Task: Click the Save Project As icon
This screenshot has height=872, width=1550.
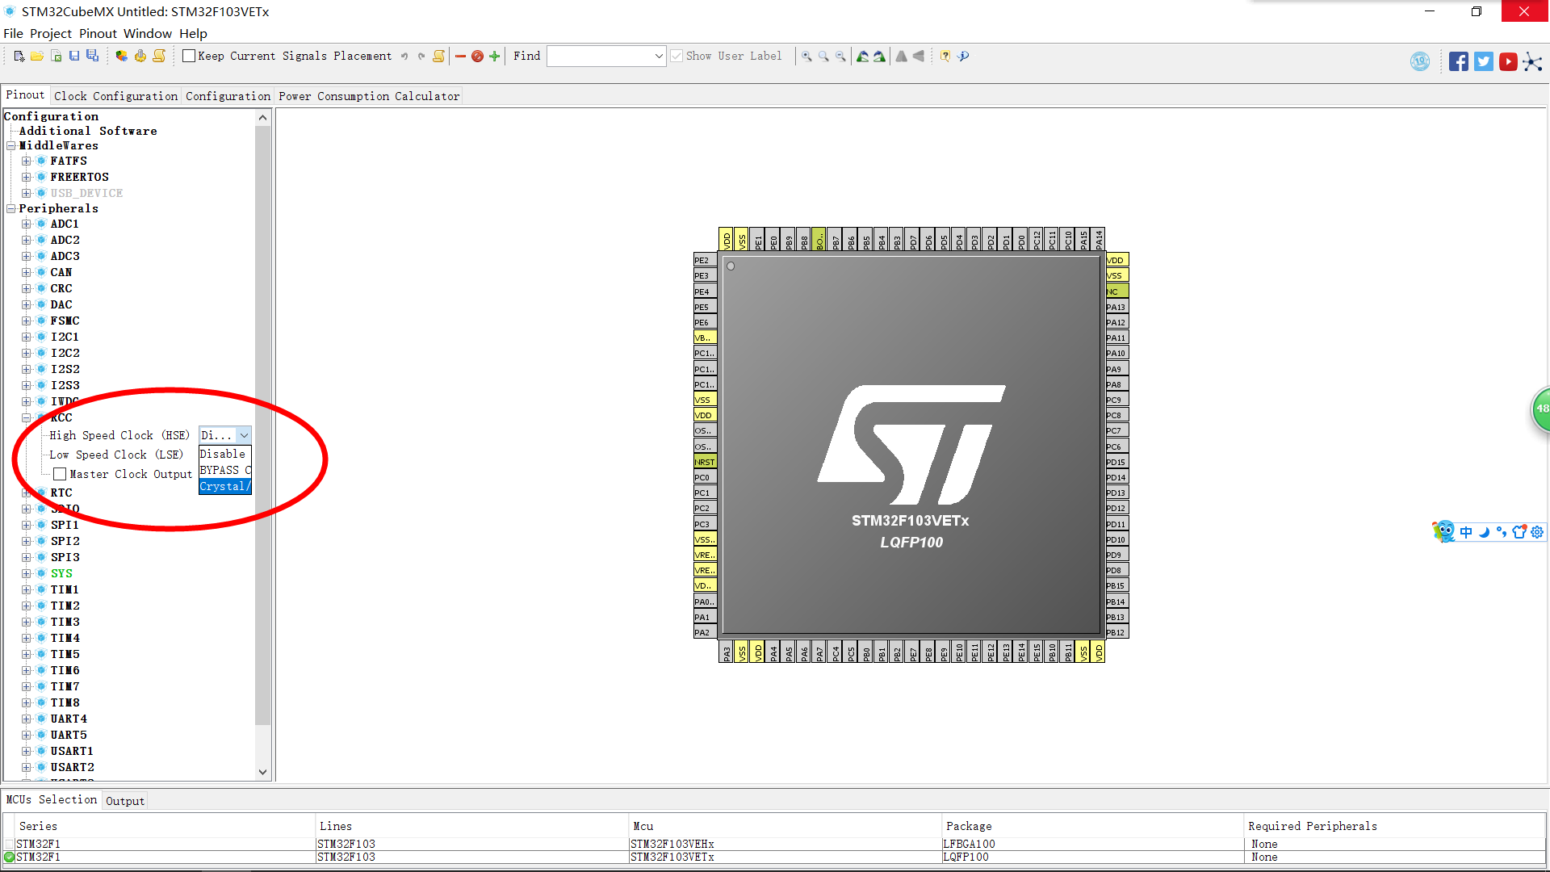Action: 93,57
